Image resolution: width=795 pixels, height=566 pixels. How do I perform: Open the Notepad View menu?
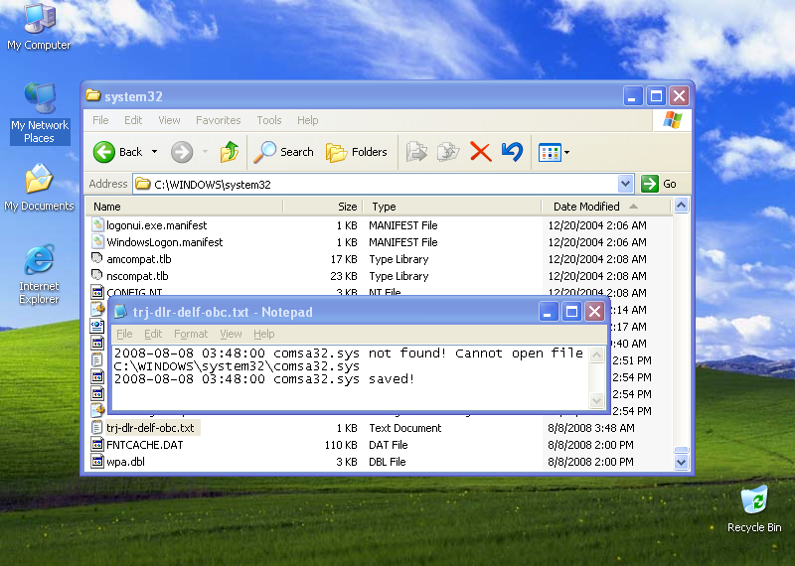tap(231, 334)
